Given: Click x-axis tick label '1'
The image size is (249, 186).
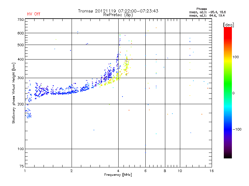Looking at the screenshot, I should tap(25, 171).
